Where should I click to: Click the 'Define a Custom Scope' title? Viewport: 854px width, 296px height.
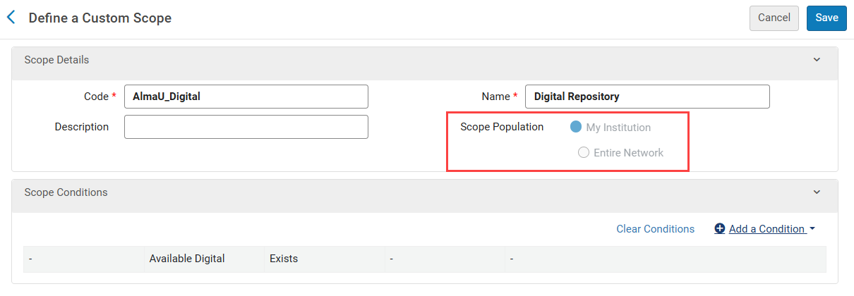(100, 18)
